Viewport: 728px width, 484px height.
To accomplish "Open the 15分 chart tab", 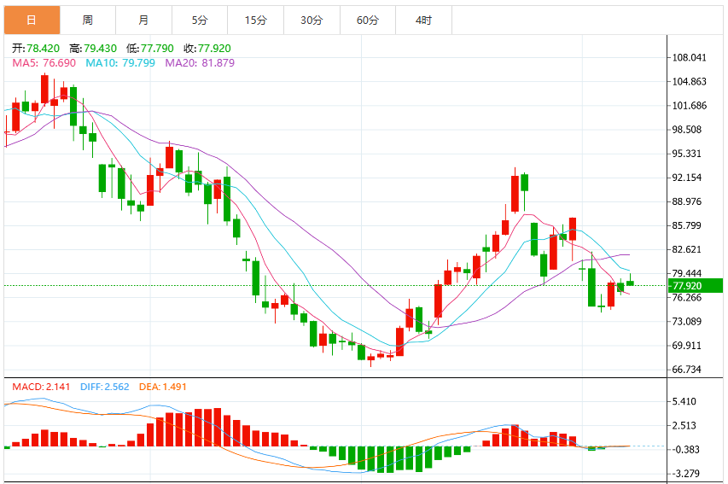I will coord(256,20).
